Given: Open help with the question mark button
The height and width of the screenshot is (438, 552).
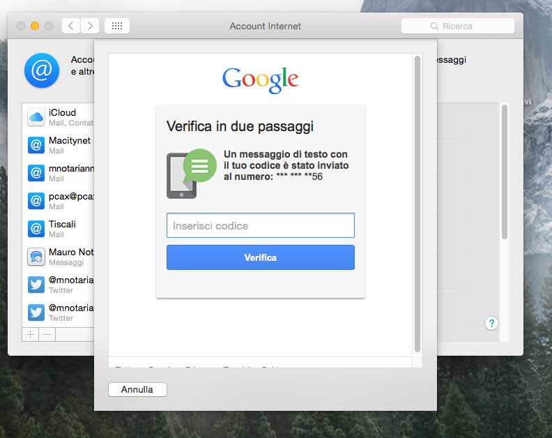Looking at the screenshot, I should 491,323.
